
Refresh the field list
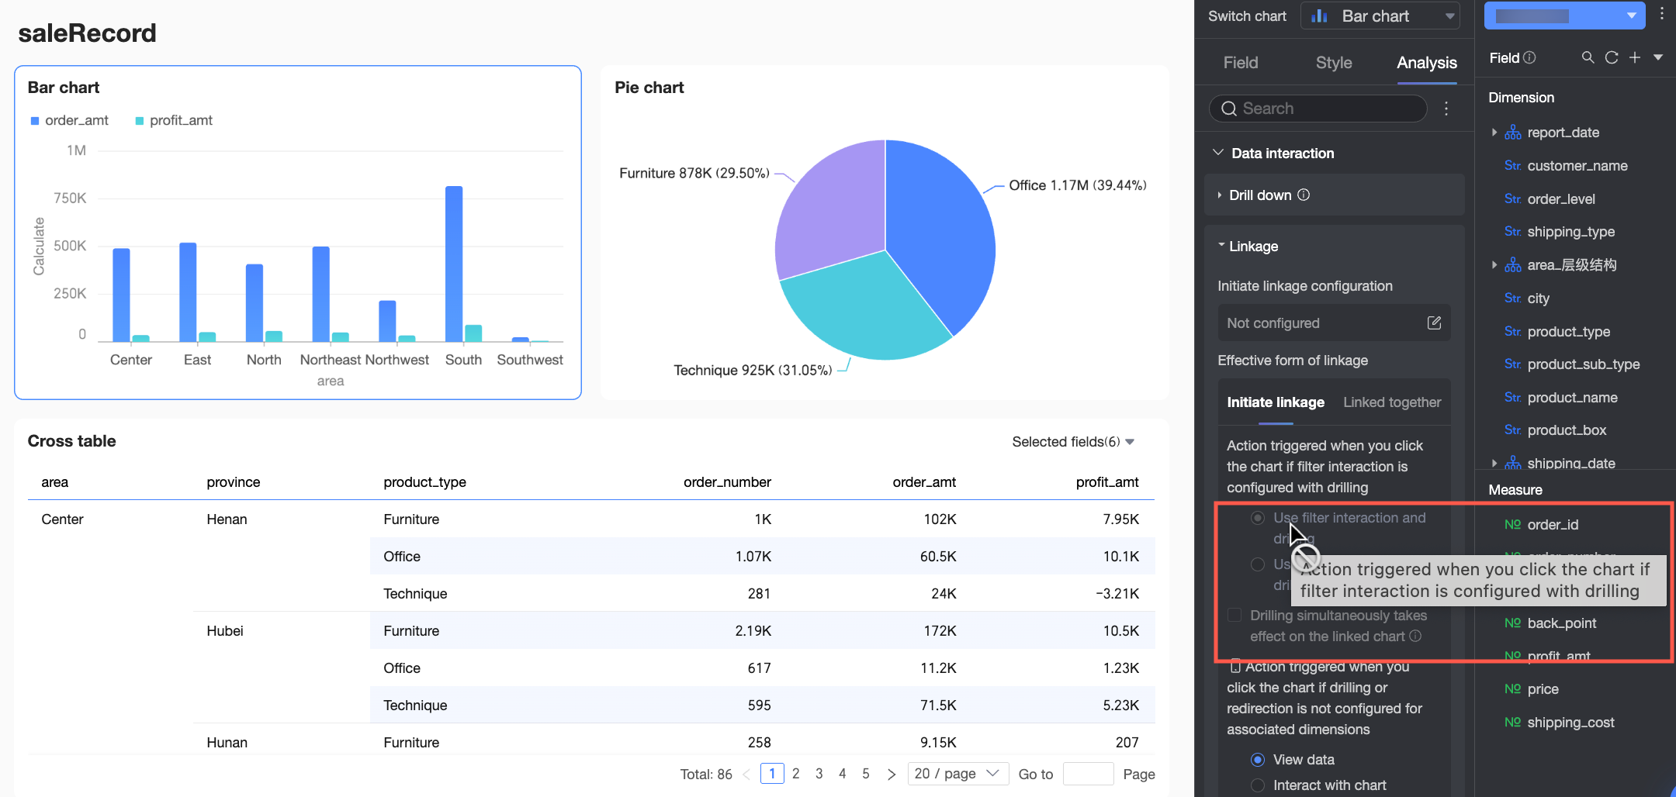(1612, 57)
